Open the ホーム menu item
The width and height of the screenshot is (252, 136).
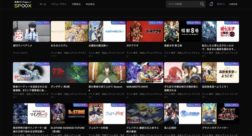click(43, 4)
